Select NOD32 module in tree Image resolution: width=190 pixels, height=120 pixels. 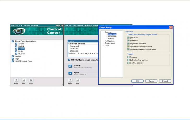click(x=21, y=54)
